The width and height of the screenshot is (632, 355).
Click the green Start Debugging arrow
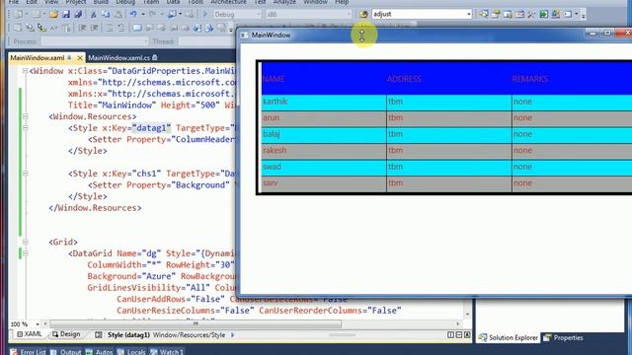pos(205,14)
